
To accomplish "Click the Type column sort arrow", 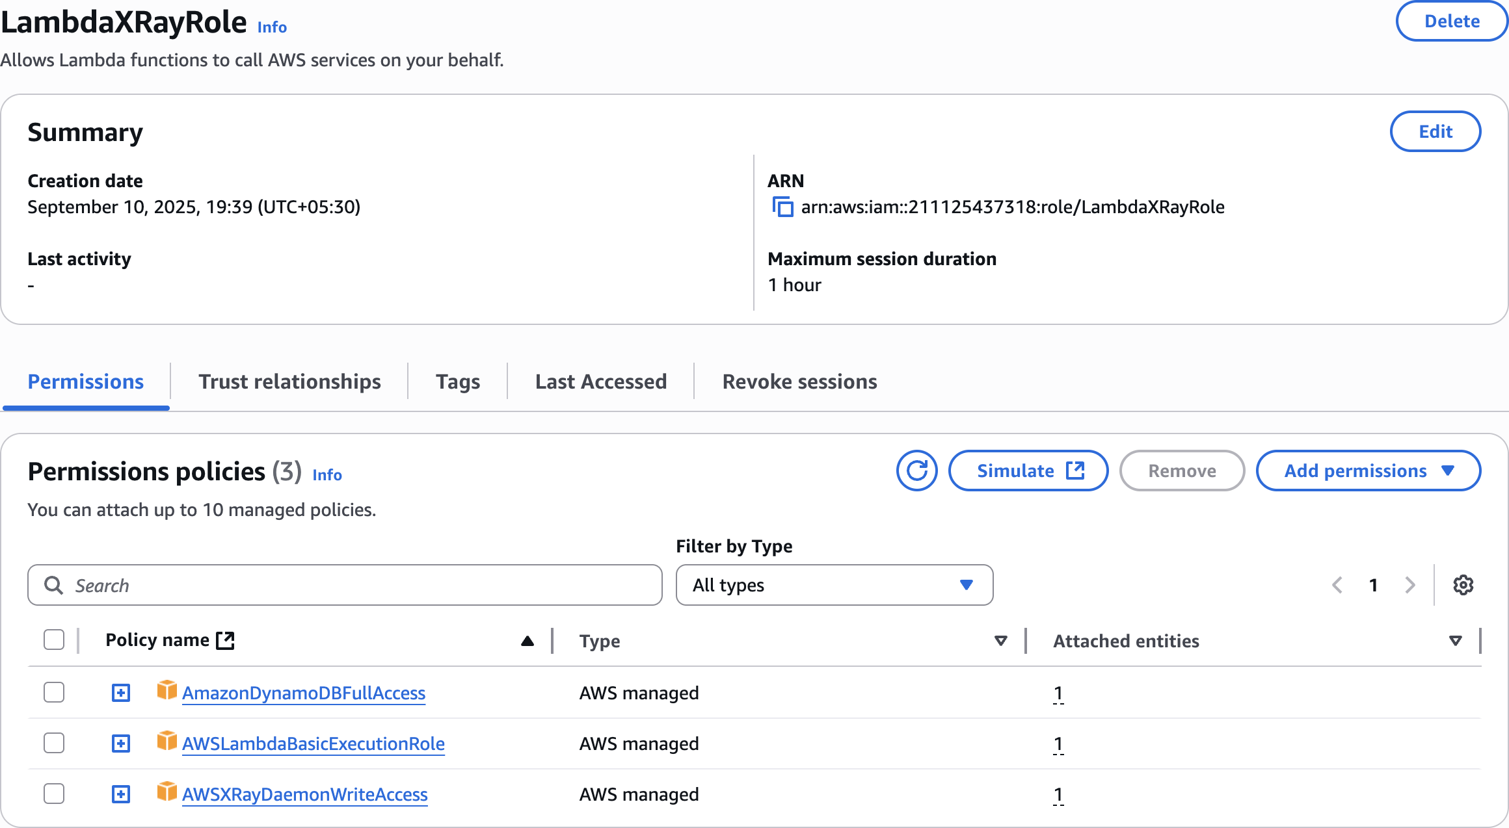I will 1000,641.
